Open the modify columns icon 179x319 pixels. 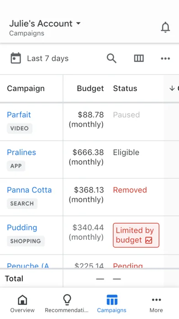tap(139, 59)
